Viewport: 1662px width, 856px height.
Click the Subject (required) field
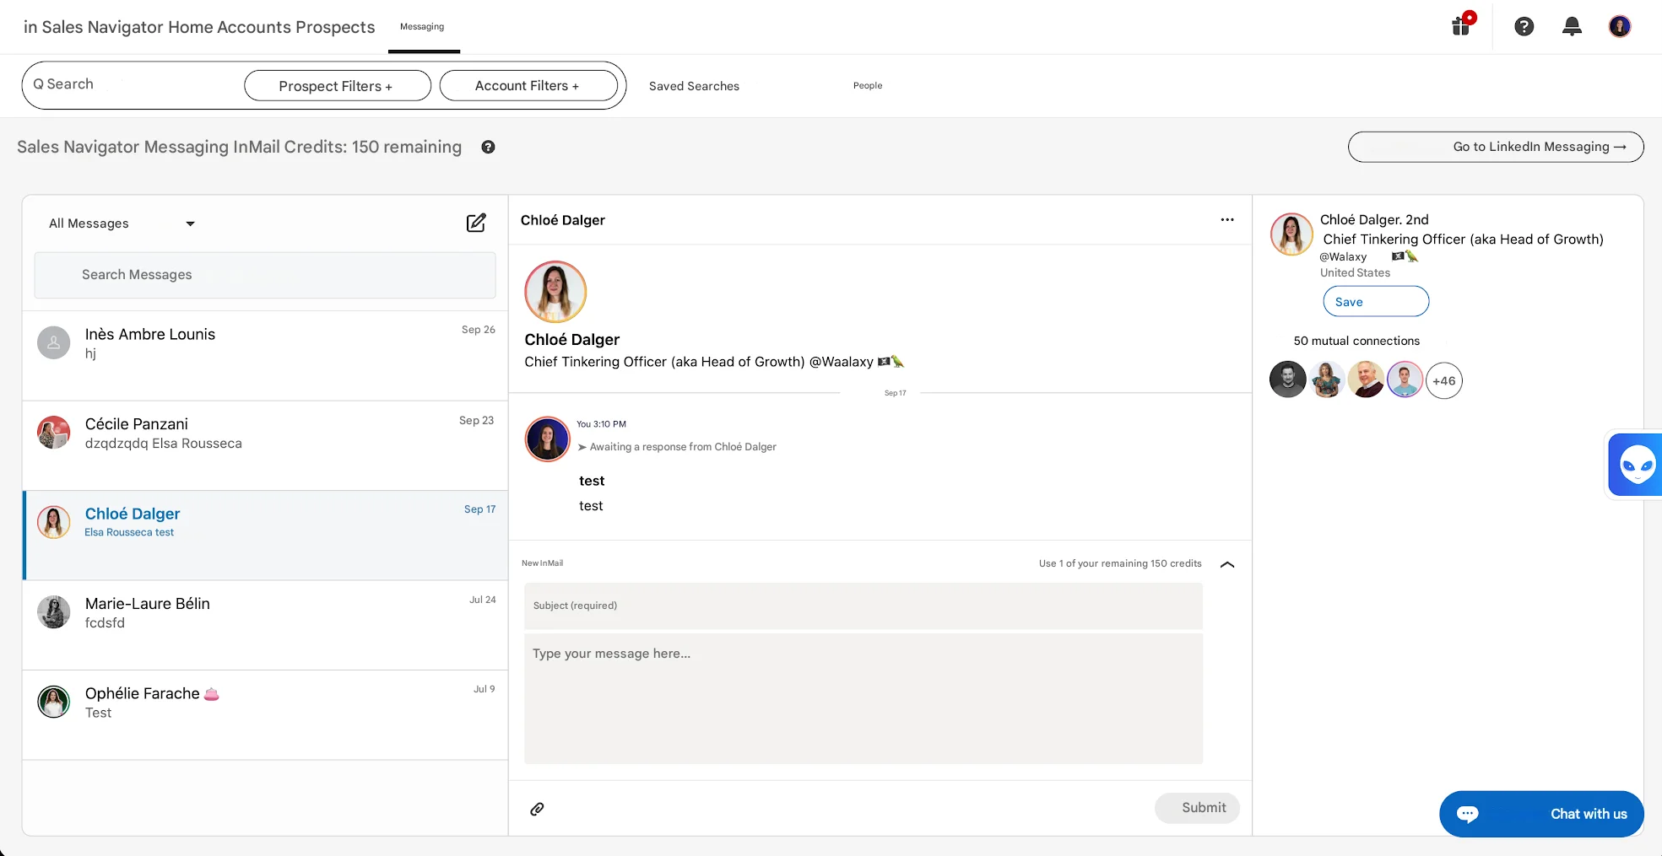coord(863,606)
